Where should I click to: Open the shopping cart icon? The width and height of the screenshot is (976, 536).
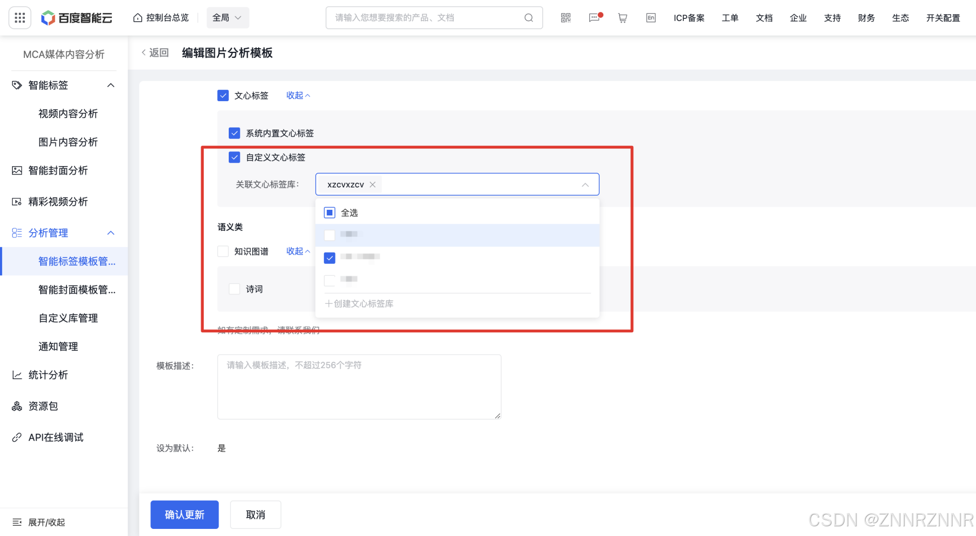click(x=622, y=18)
